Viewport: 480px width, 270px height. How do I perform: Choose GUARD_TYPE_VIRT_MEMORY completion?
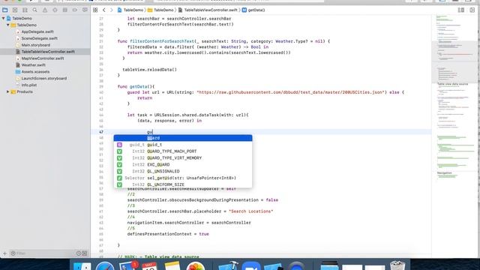click(x=183, y=158)
